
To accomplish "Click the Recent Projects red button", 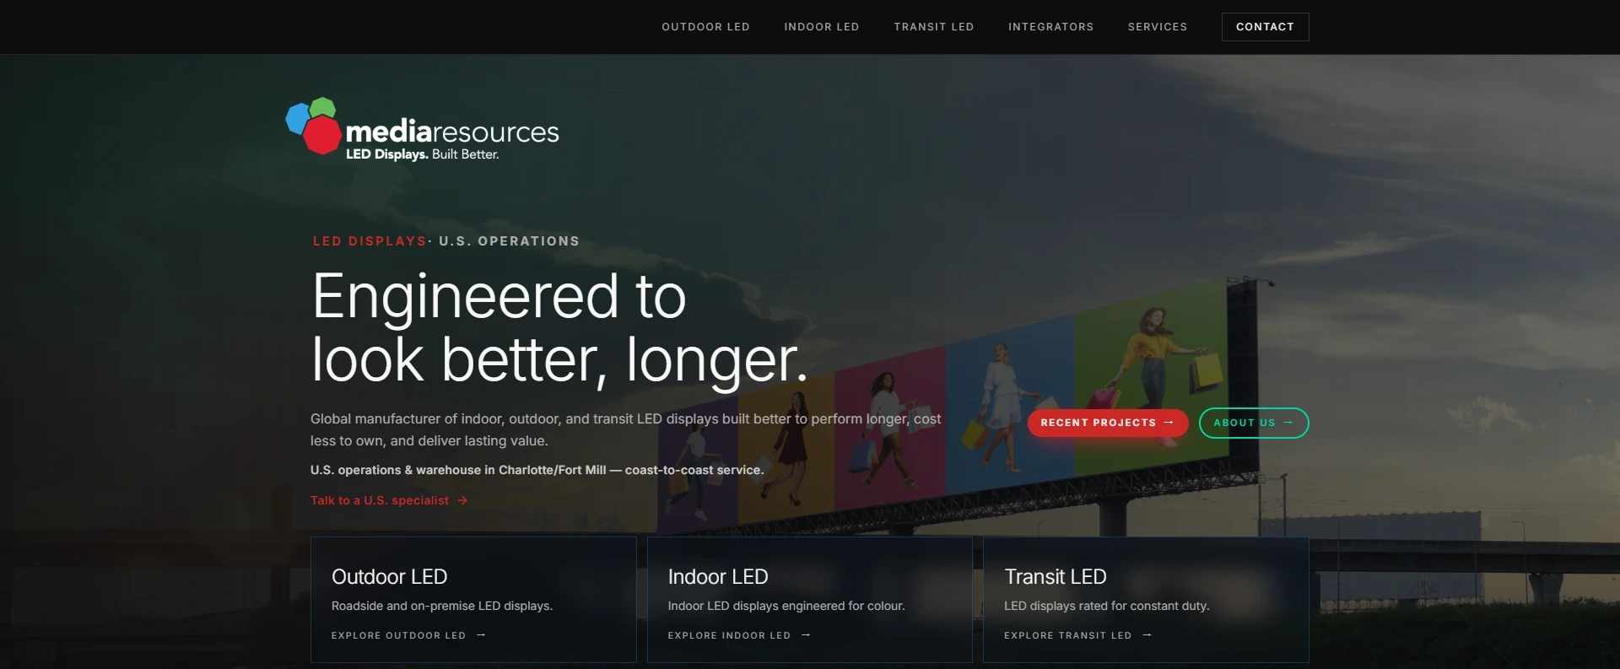I will (x=1107, y=423).
